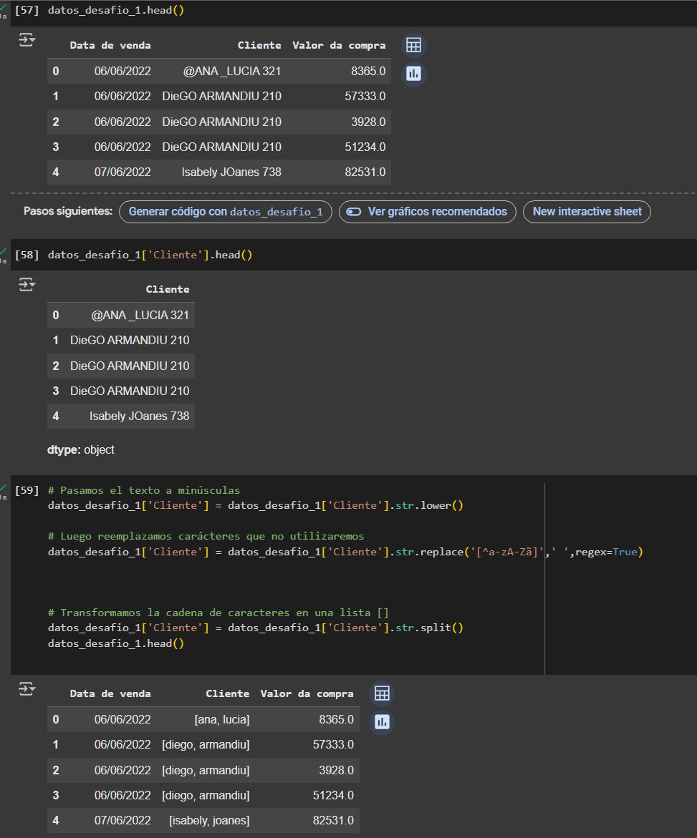Click 'Data de venda' header in last table

click(110, 693)
